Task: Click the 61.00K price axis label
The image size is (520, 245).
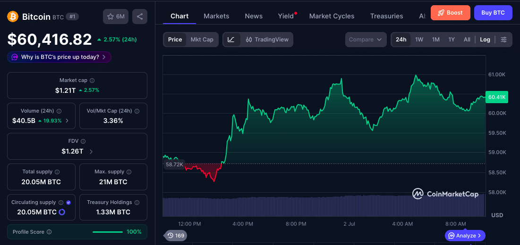Action: [x=497, y=75]
